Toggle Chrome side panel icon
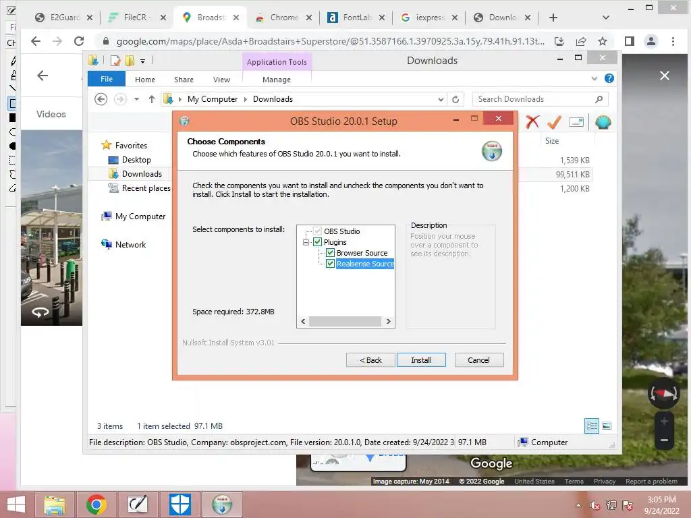This screenshot has width=691, height=518. pyautogui.click(x=630, y=41)
